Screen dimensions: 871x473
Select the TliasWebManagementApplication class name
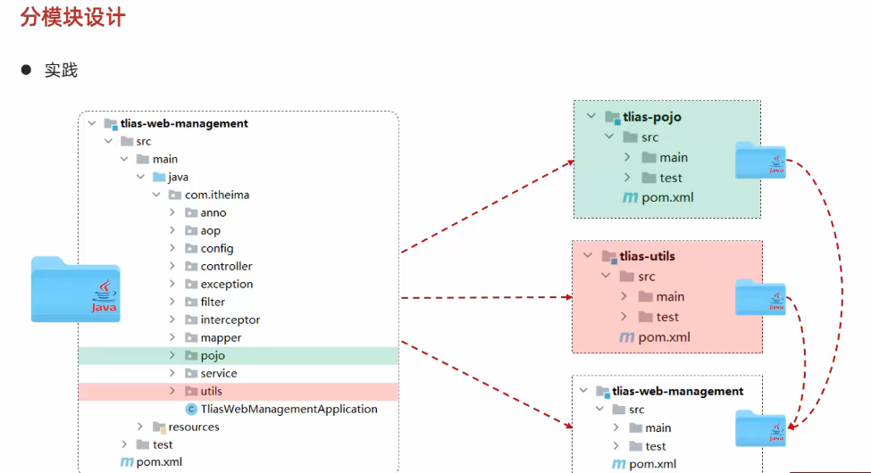point(289,409)
